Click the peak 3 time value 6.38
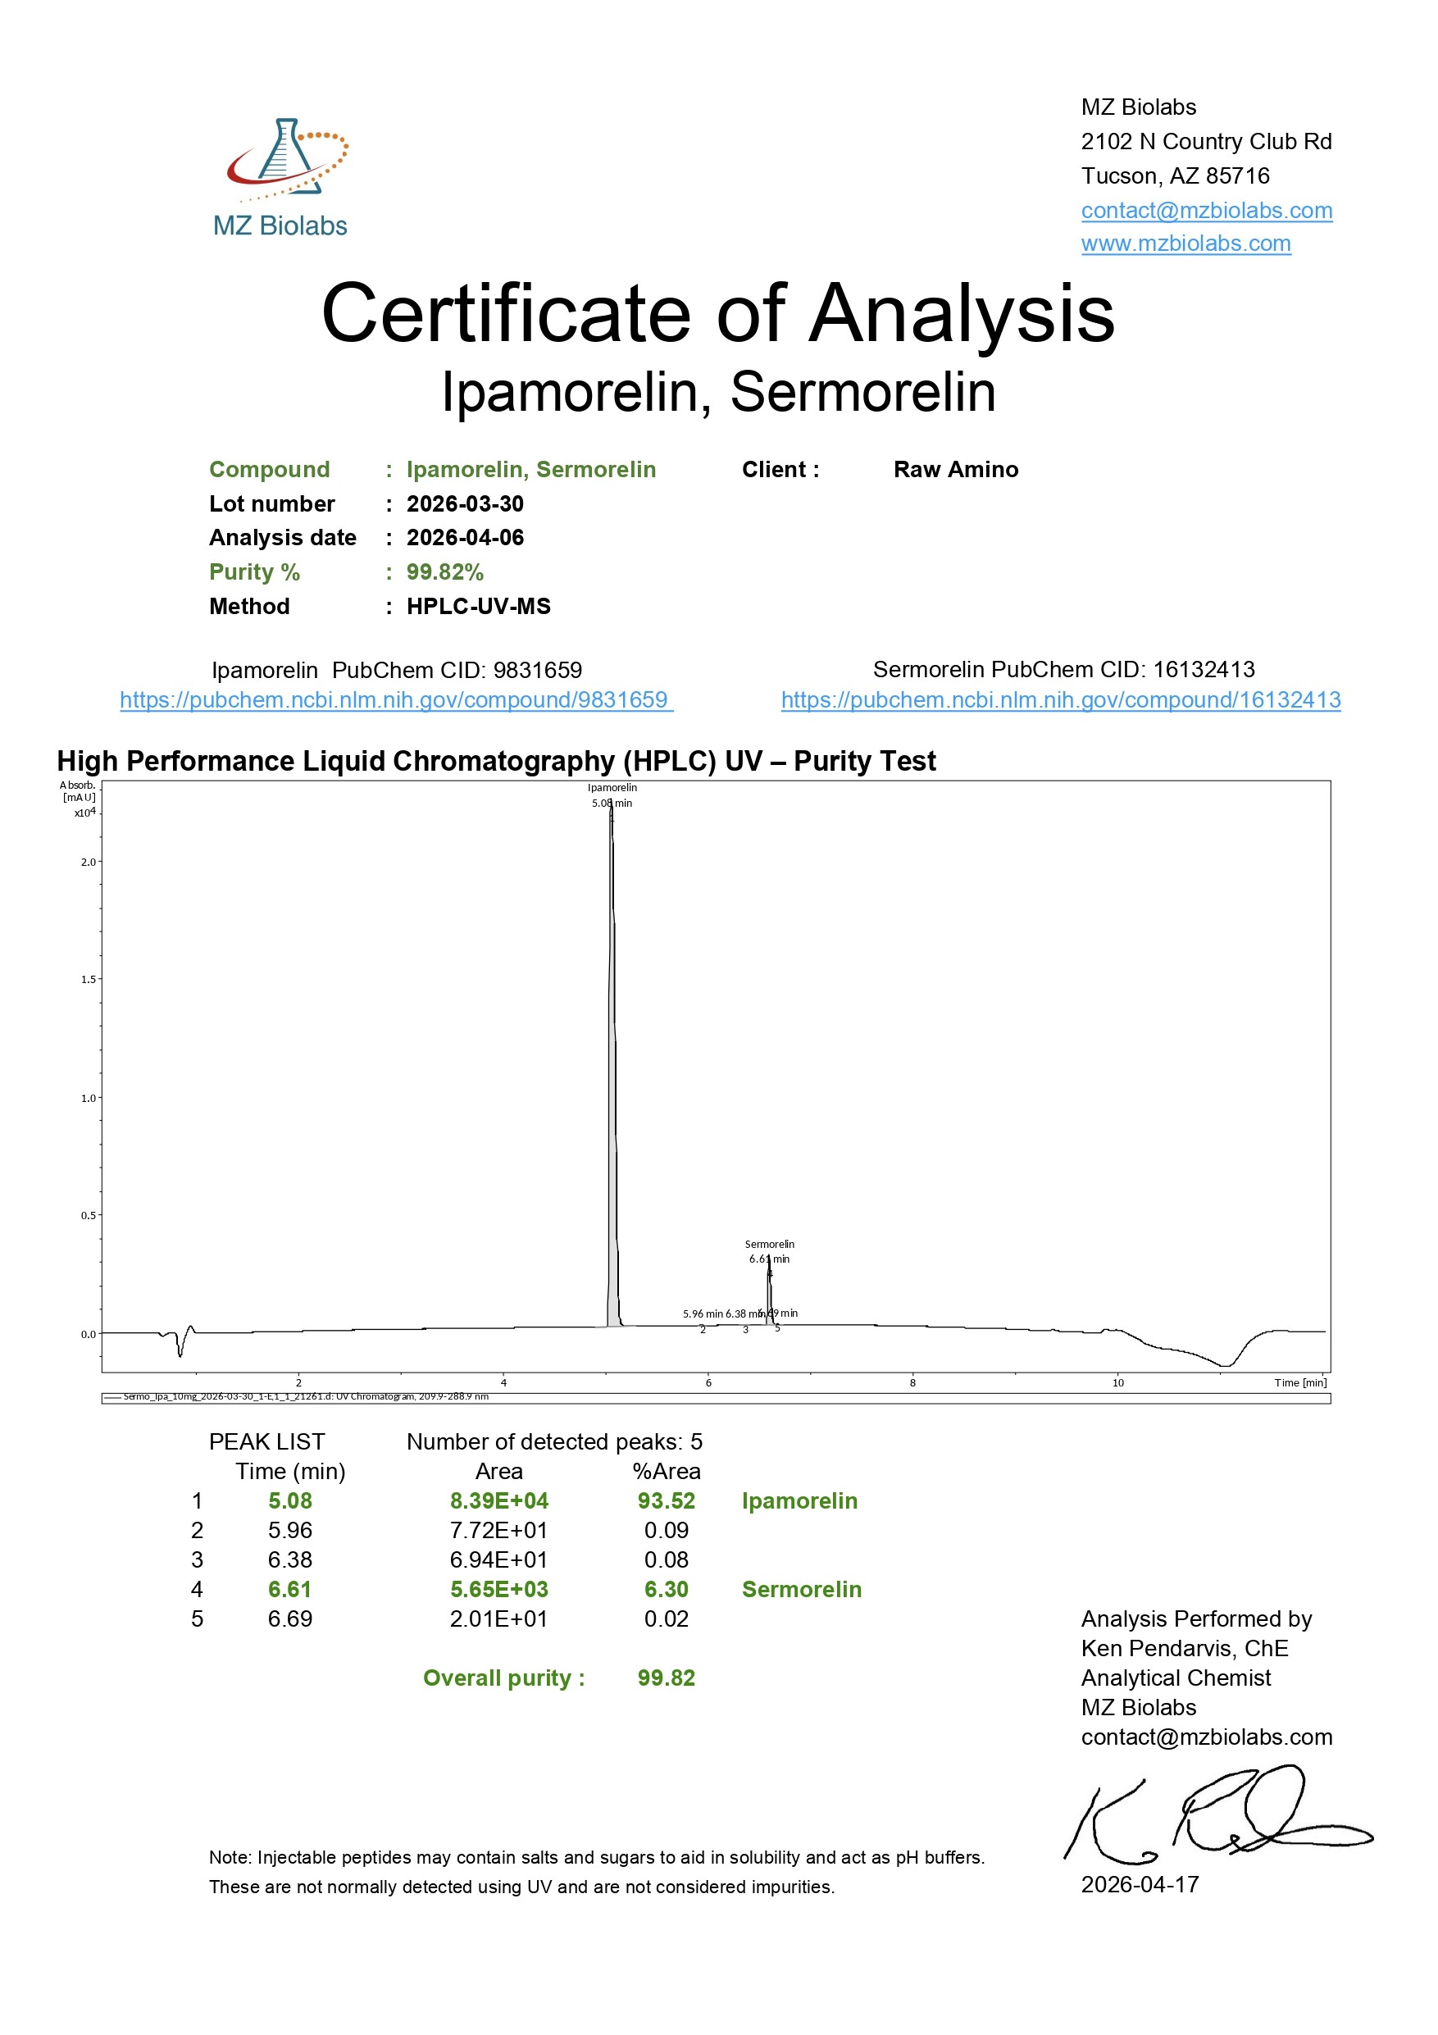 pos(289,1560)
